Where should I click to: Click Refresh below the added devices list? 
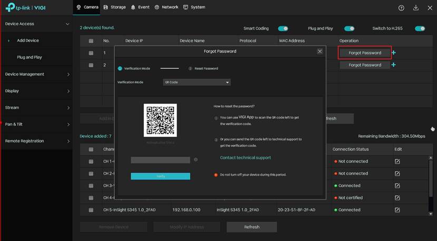[251, 227]
